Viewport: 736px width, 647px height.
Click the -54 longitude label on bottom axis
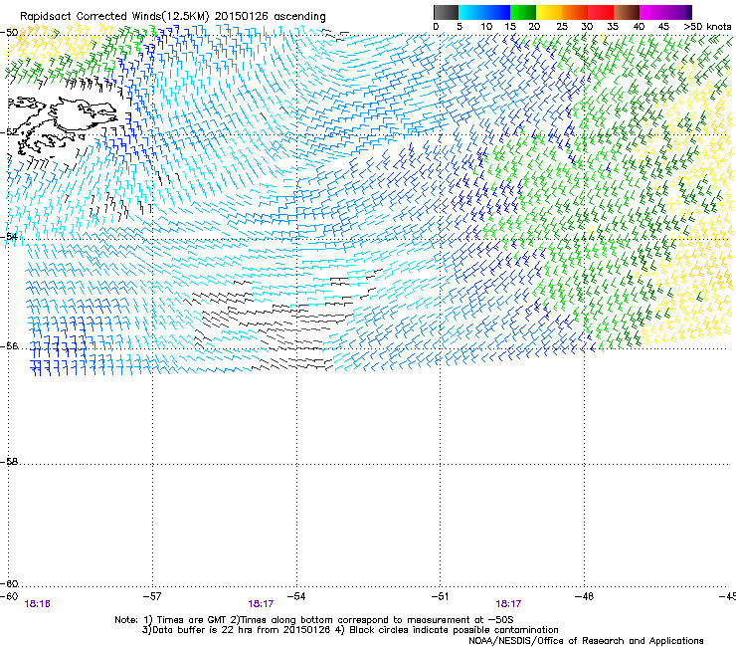tap(296, 596)
